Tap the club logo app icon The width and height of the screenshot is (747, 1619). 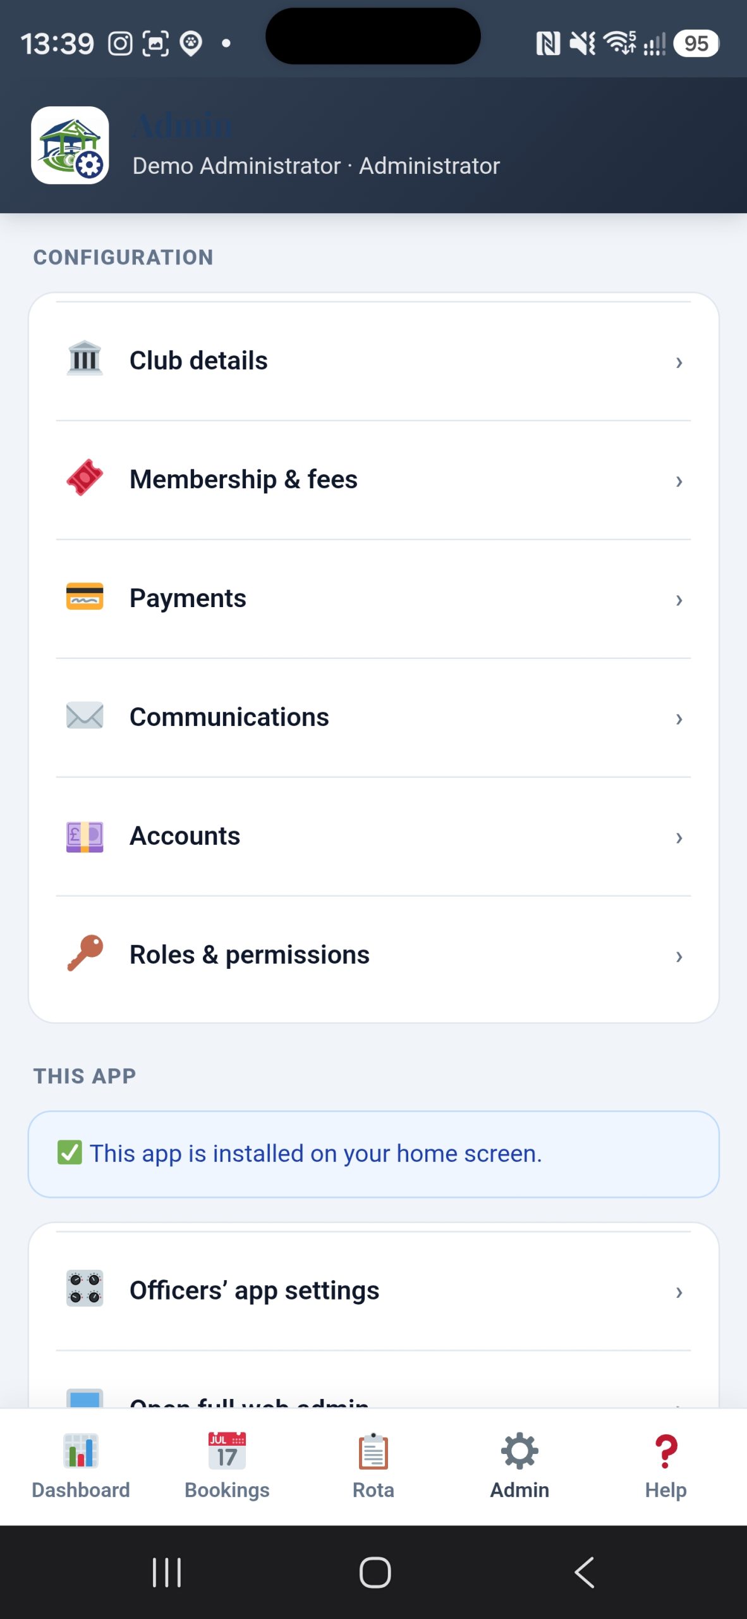pos(70,145)
